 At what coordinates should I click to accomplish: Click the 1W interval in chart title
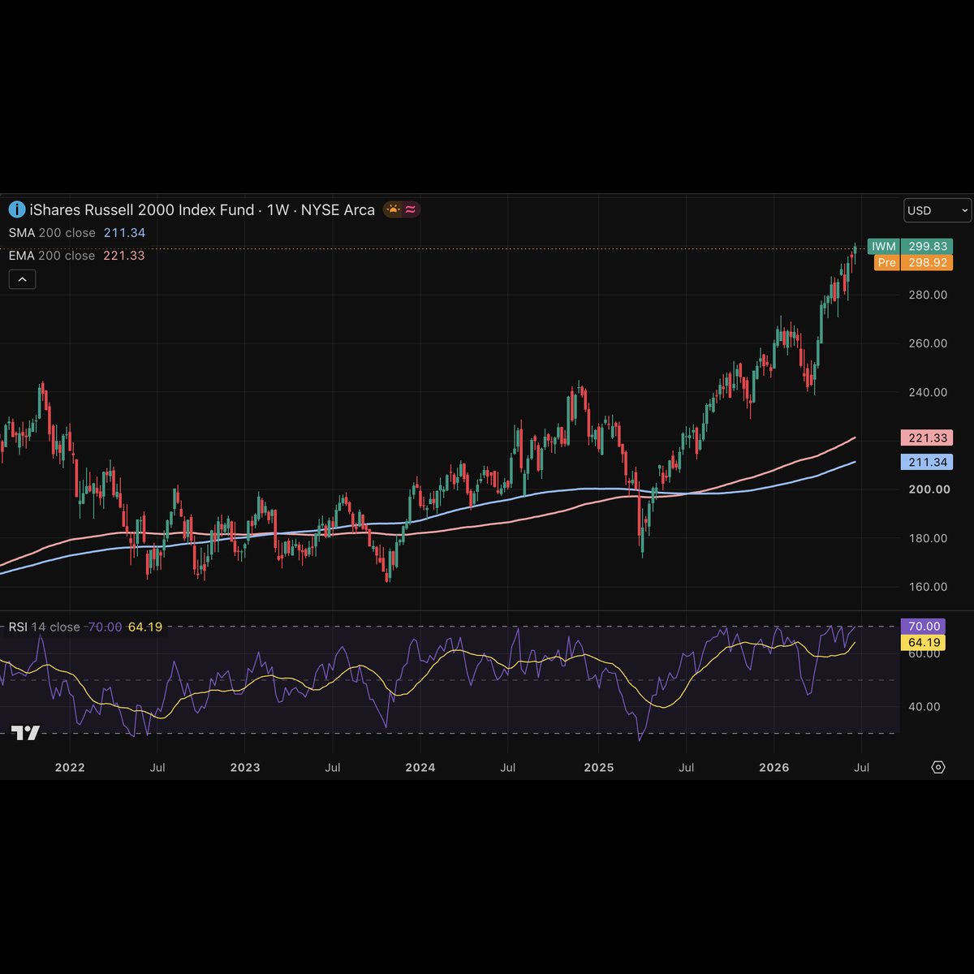[278, 209]
